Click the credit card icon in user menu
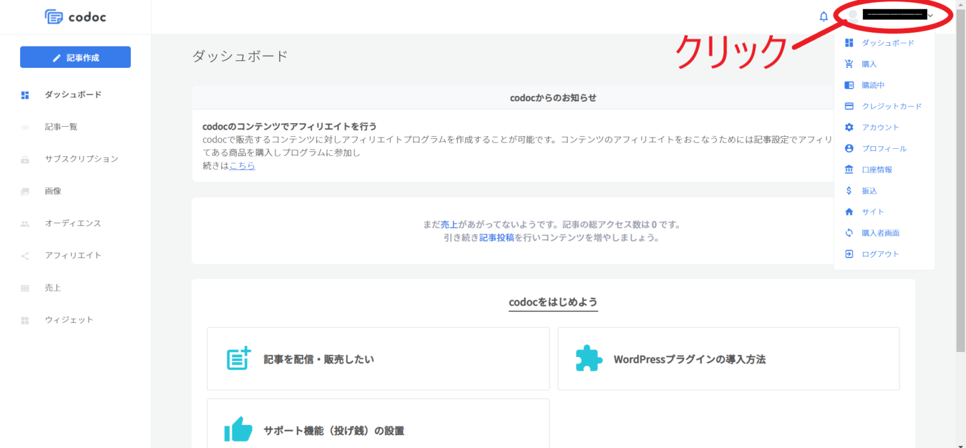The width and height of the screenshot is (966, 448). tap(849, 106)
